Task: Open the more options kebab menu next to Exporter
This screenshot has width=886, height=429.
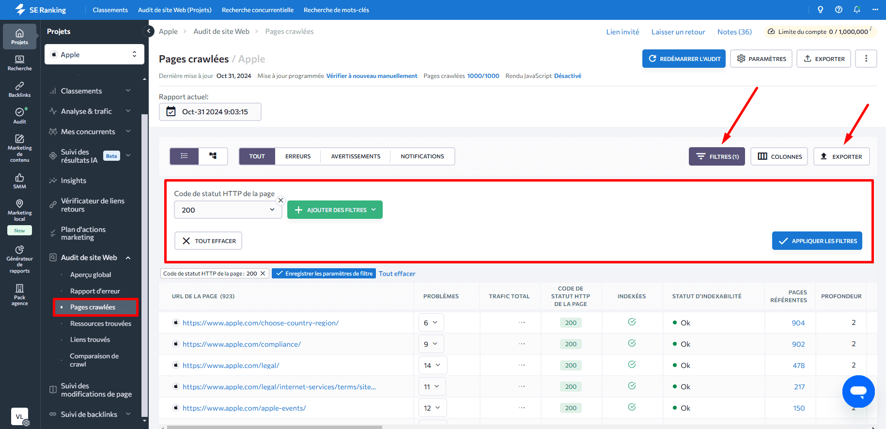Action: click(866, 59)
